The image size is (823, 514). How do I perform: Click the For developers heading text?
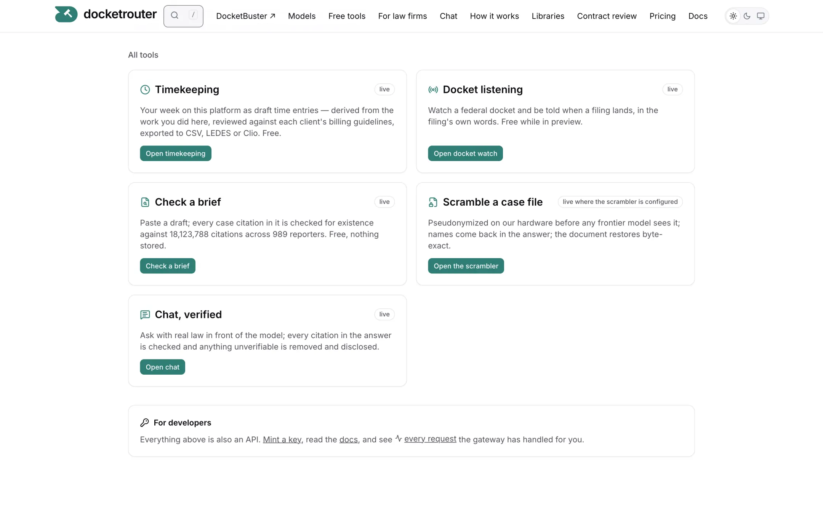pyautogui.click(x=183, y=423)
